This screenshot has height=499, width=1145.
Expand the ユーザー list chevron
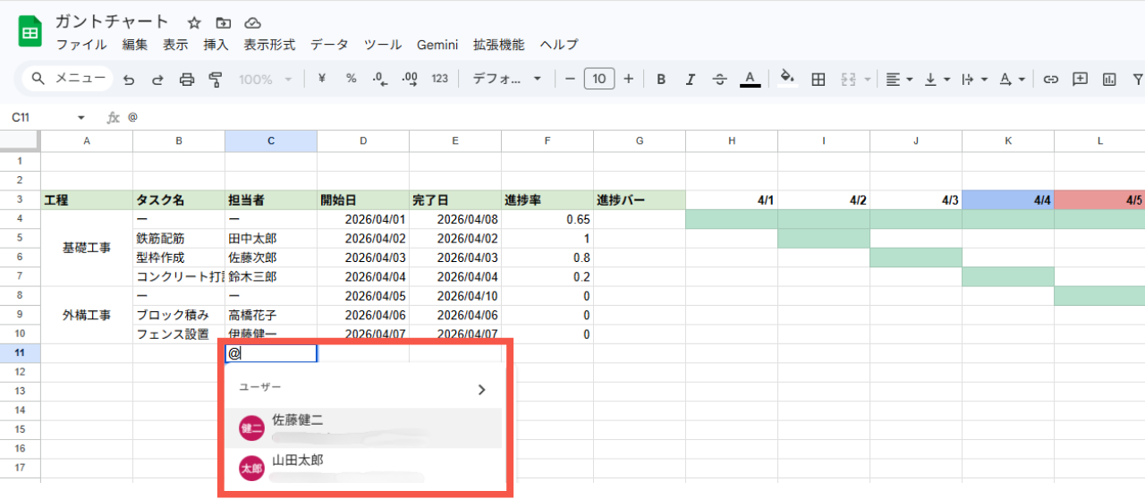(x=481, y=390)
